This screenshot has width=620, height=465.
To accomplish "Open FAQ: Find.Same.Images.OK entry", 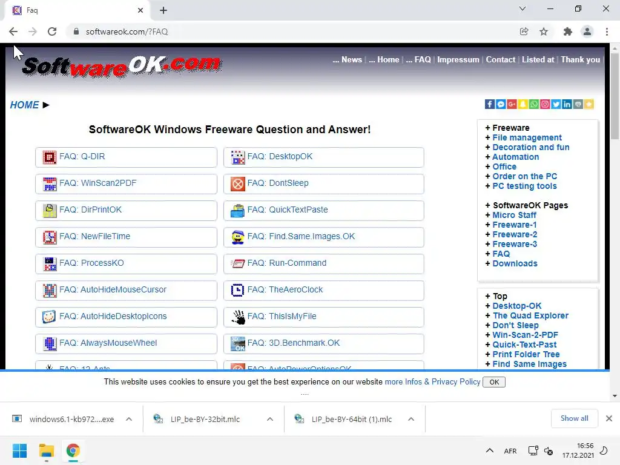I will (323, 237).
